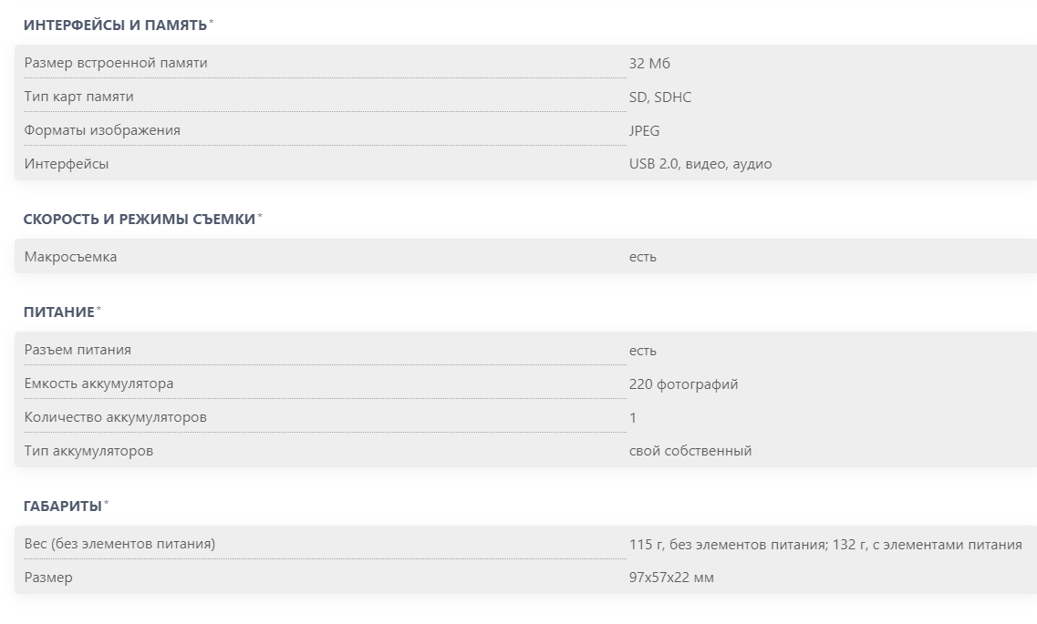
Task: Select the Количество аккумуляторов label
Action: pyautogui.click(x=116, y=417)
